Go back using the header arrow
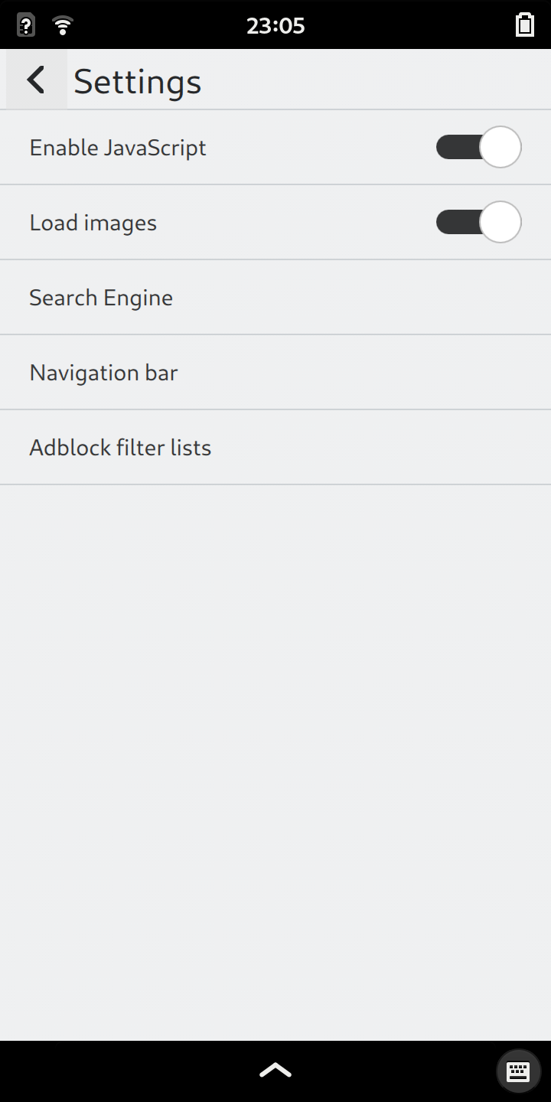The image size is (551, 1102). point(36,80)
